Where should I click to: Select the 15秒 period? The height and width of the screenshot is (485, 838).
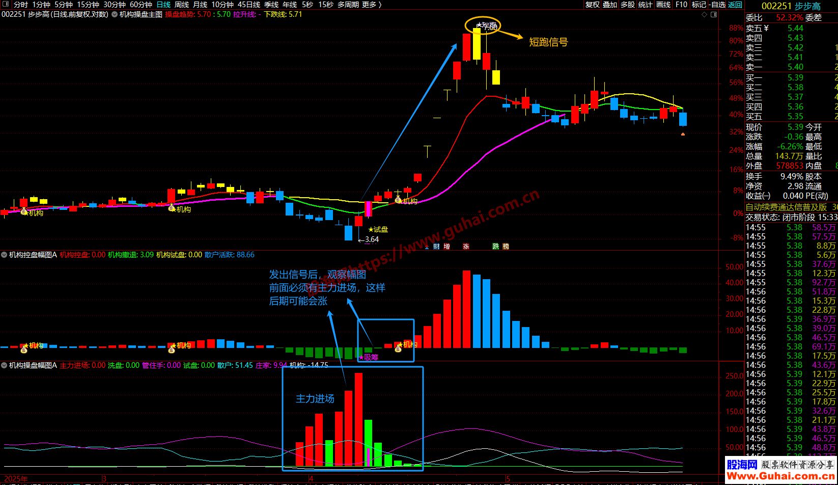click(x=326, y=5)
